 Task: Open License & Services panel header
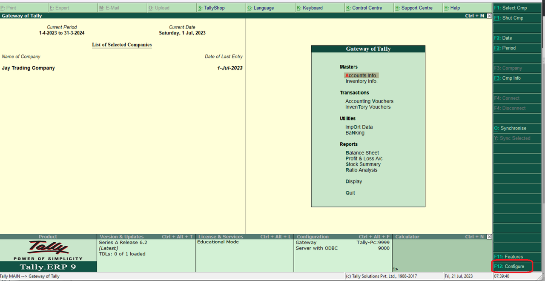click(244, 237)
